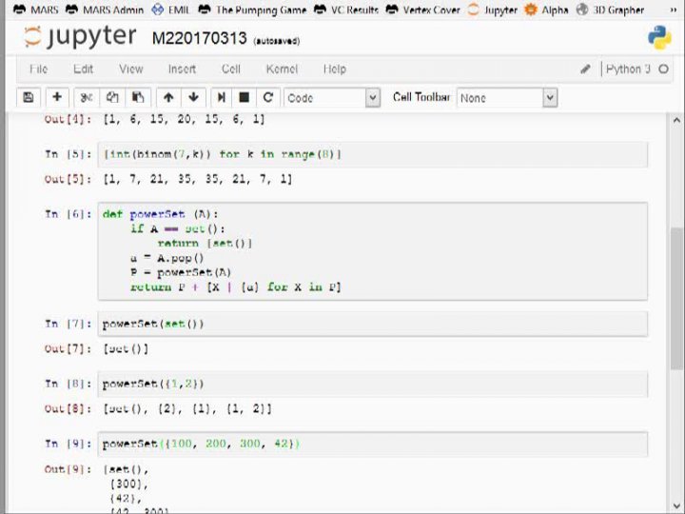This screenshot has width=685, height=514.
Task: Click the scrollbar up arrow
Action: point(676,120)
